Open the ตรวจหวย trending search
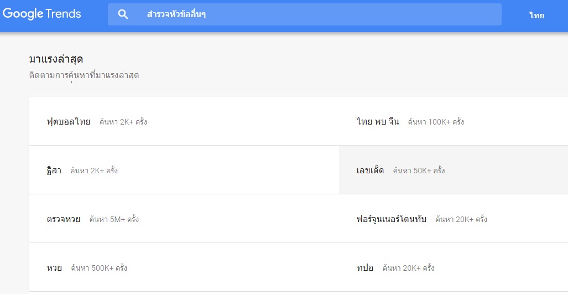The image size is (568, 294). (64, 219)
